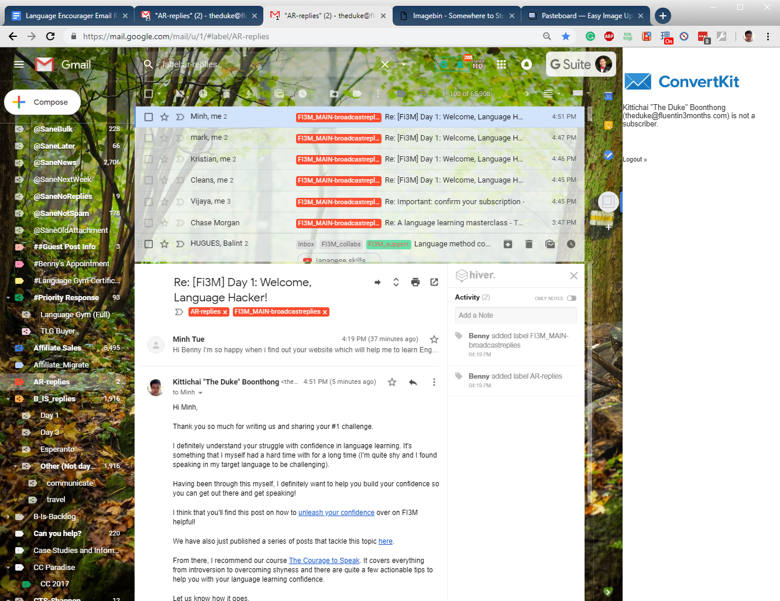Collapse the Other (Not day...) label
This screenshot has width=780, height=601.
tap(15, 466)
